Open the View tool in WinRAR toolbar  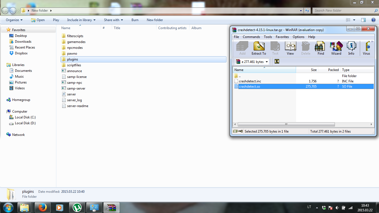tap(290, 48)
